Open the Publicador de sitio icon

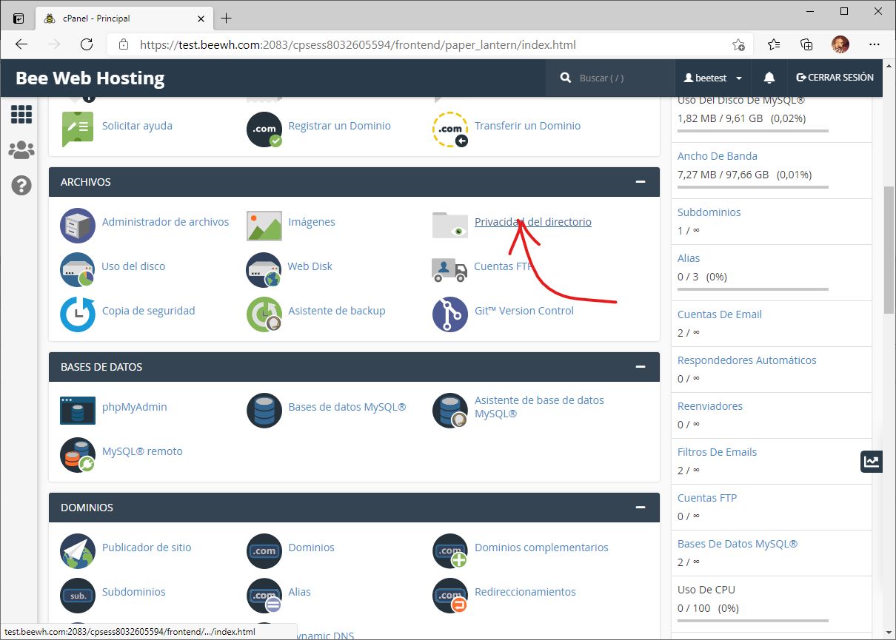tap(78, 551)
